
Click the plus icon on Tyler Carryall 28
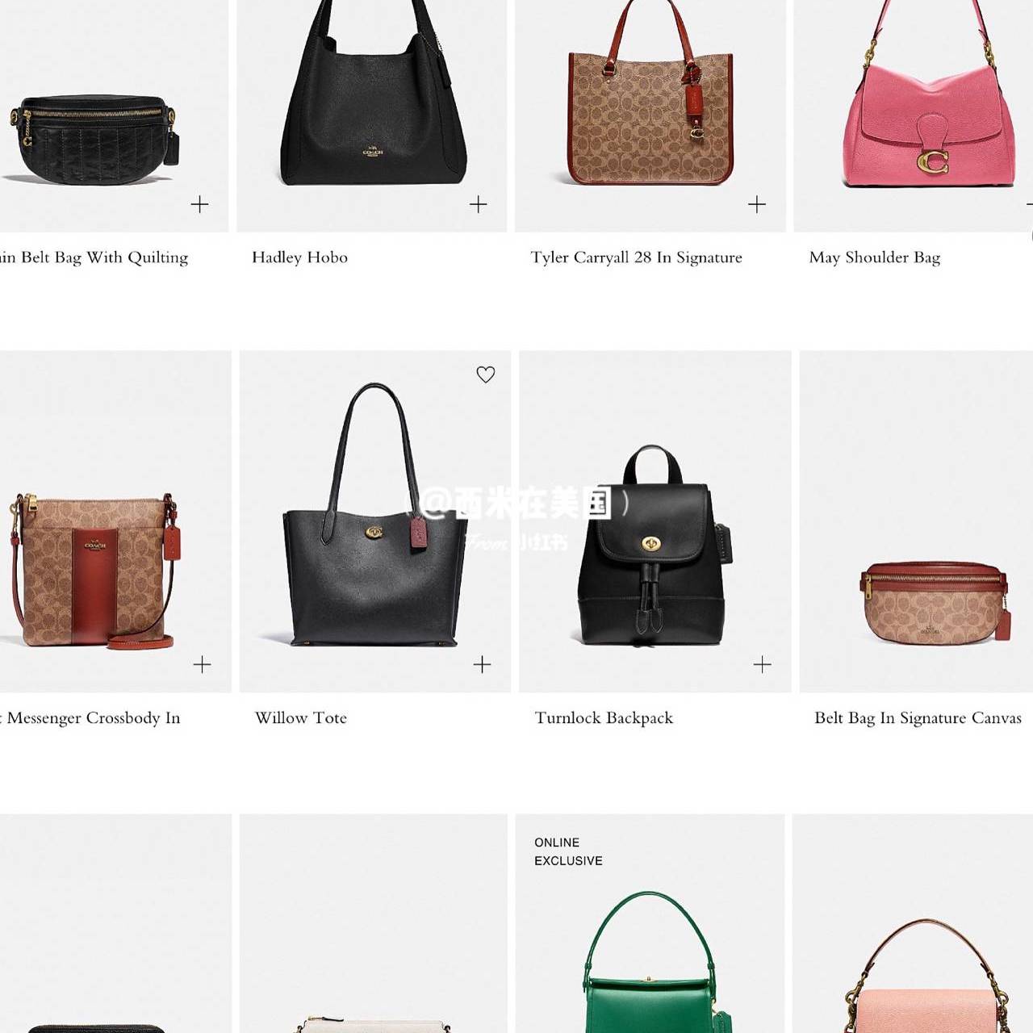pos(757,204)
